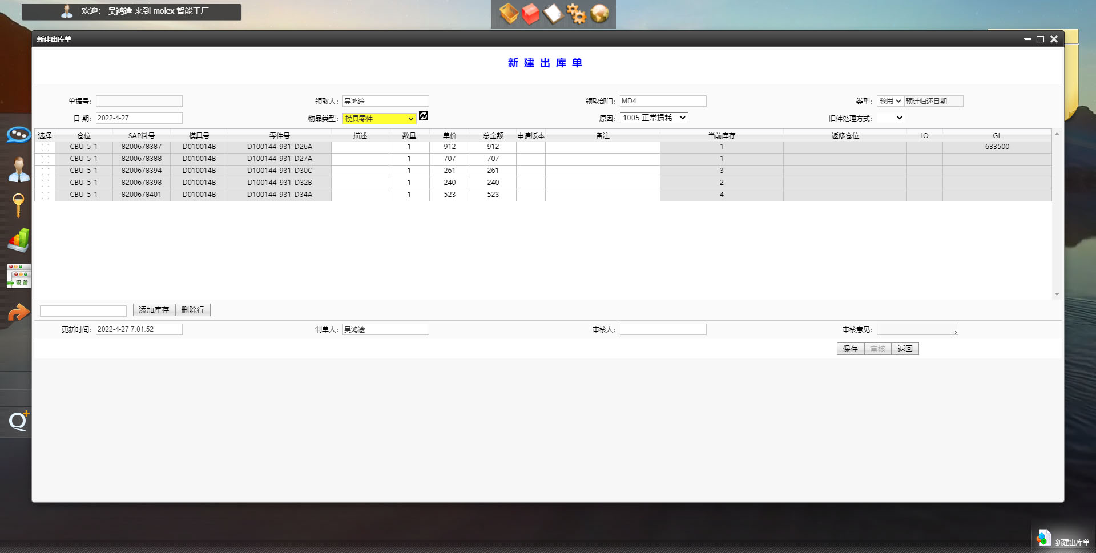Select checkbox for SAP number 8200678394
1096x553 pixels.
(x=45, y=171)
